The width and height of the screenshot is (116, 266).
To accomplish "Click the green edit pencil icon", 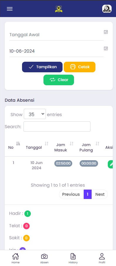I will point(111,164).
